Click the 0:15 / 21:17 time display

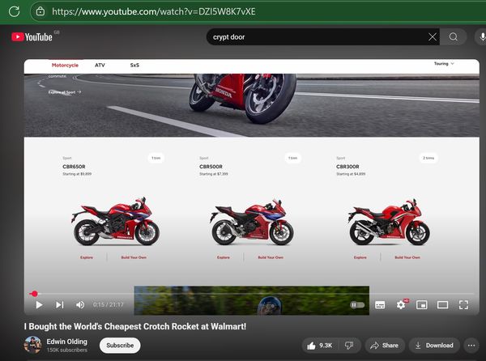(109, 305)
